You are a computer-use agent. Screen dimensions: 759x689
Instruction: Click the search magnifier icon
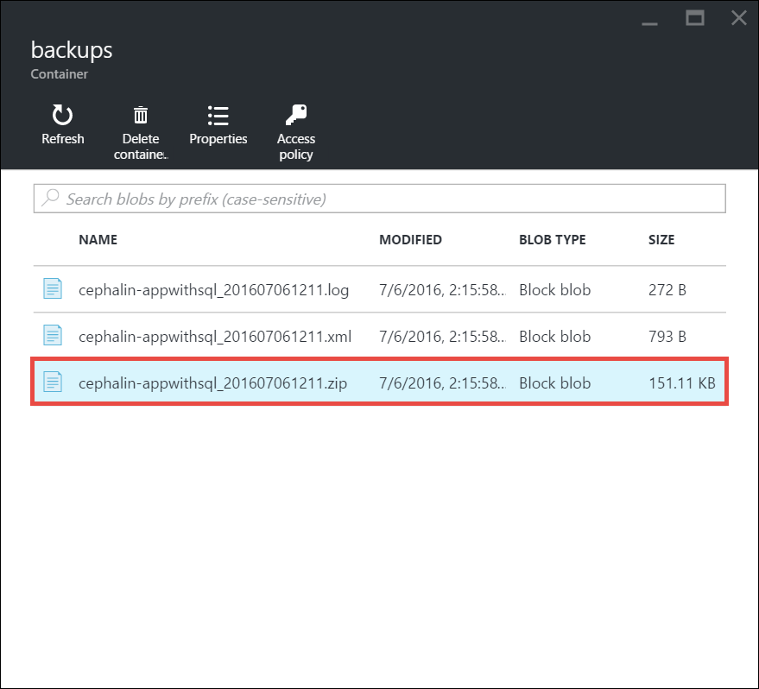point(51,199)
